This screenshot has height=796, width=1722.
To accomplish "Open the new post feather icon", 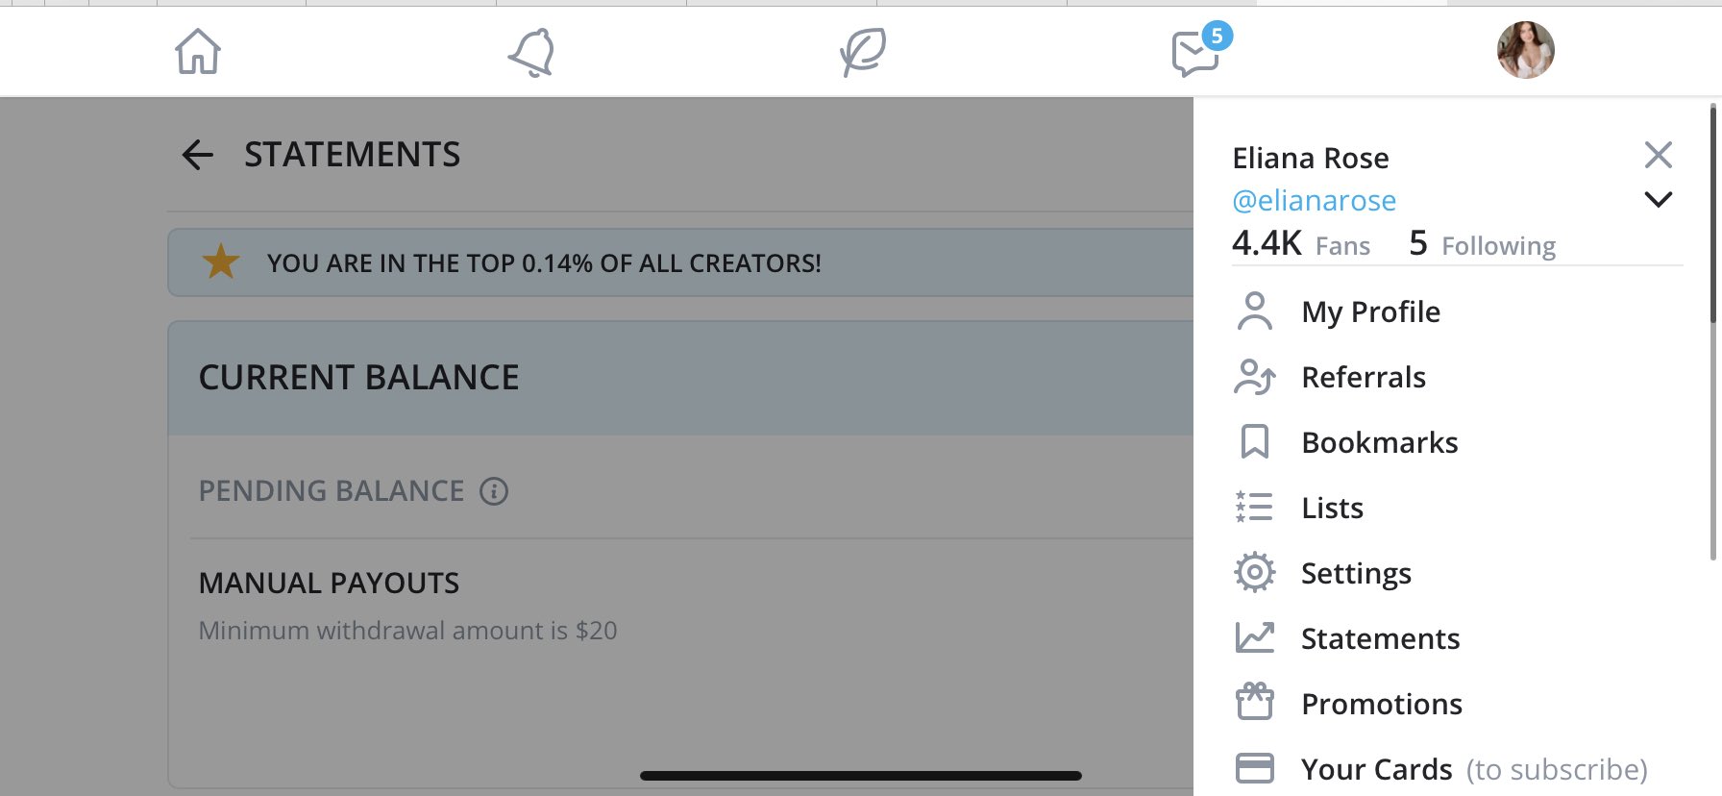I will point(863,52).
